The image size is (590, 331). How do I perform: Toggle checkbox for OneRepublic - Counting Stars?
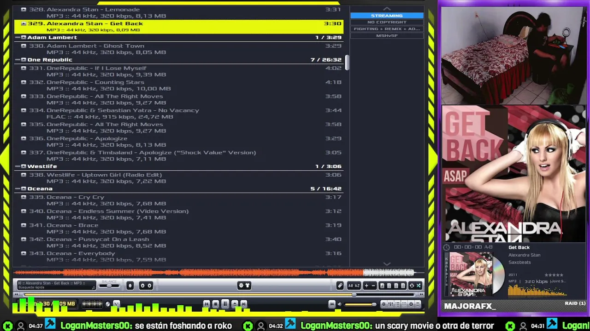click(24, 82)
